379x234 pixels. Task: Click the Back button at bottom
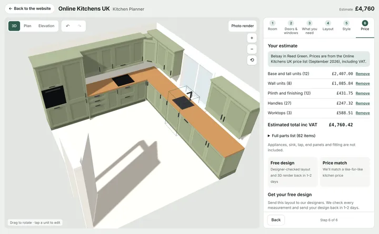(x=276, y=220)
